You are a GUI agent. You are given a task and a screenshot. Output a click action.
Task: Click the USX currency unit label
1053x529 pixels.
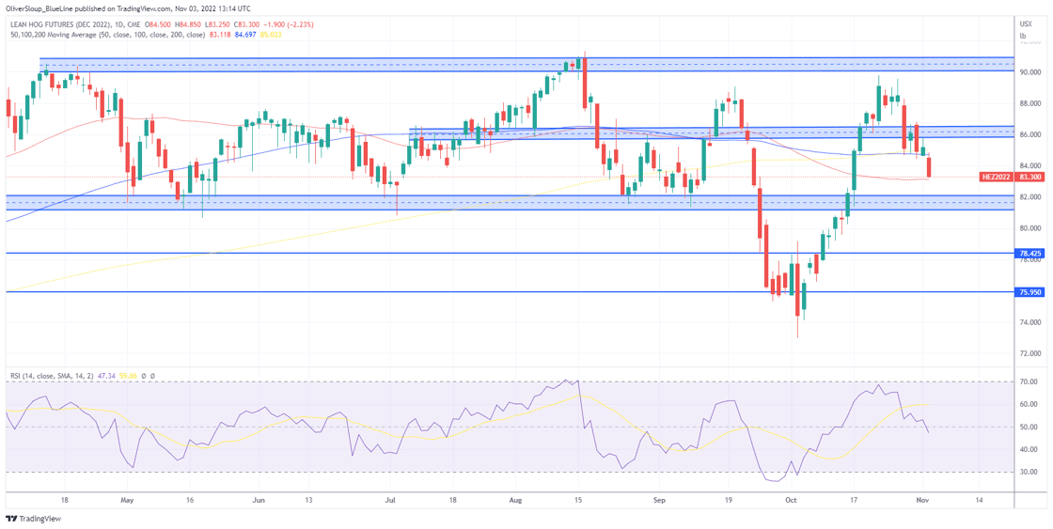(1024, 24)
